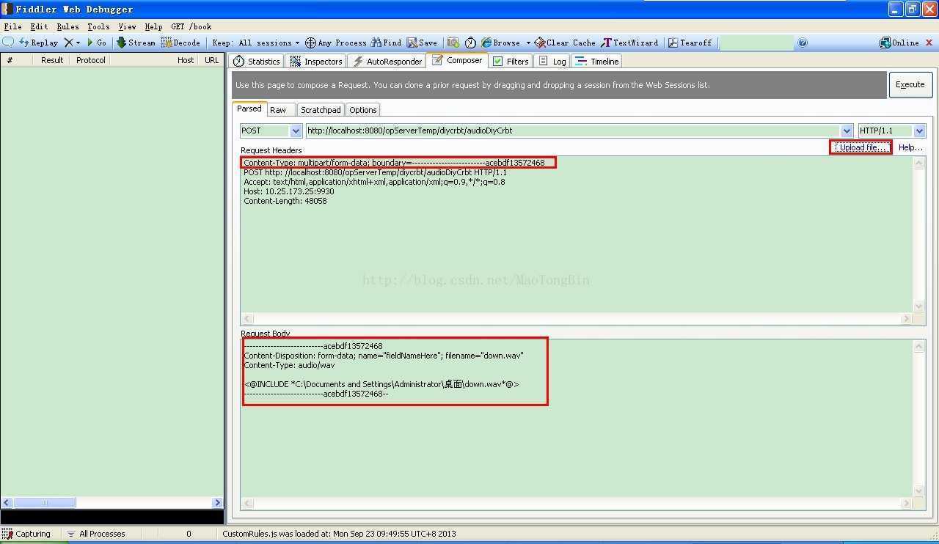This screenshot has height=544, width=939.
Task: Click the Request Headers vertical scrollbar up arrow
Action: [918, 163]
